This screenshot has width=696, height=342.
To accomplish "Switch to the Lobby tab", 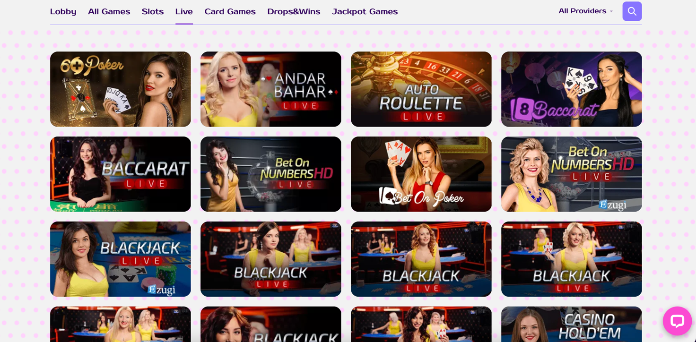I will click(x=63, y=11).
